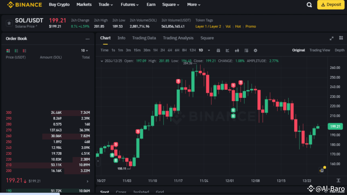
Task: Switch chart mode to Depth
Action: point(340,50)
